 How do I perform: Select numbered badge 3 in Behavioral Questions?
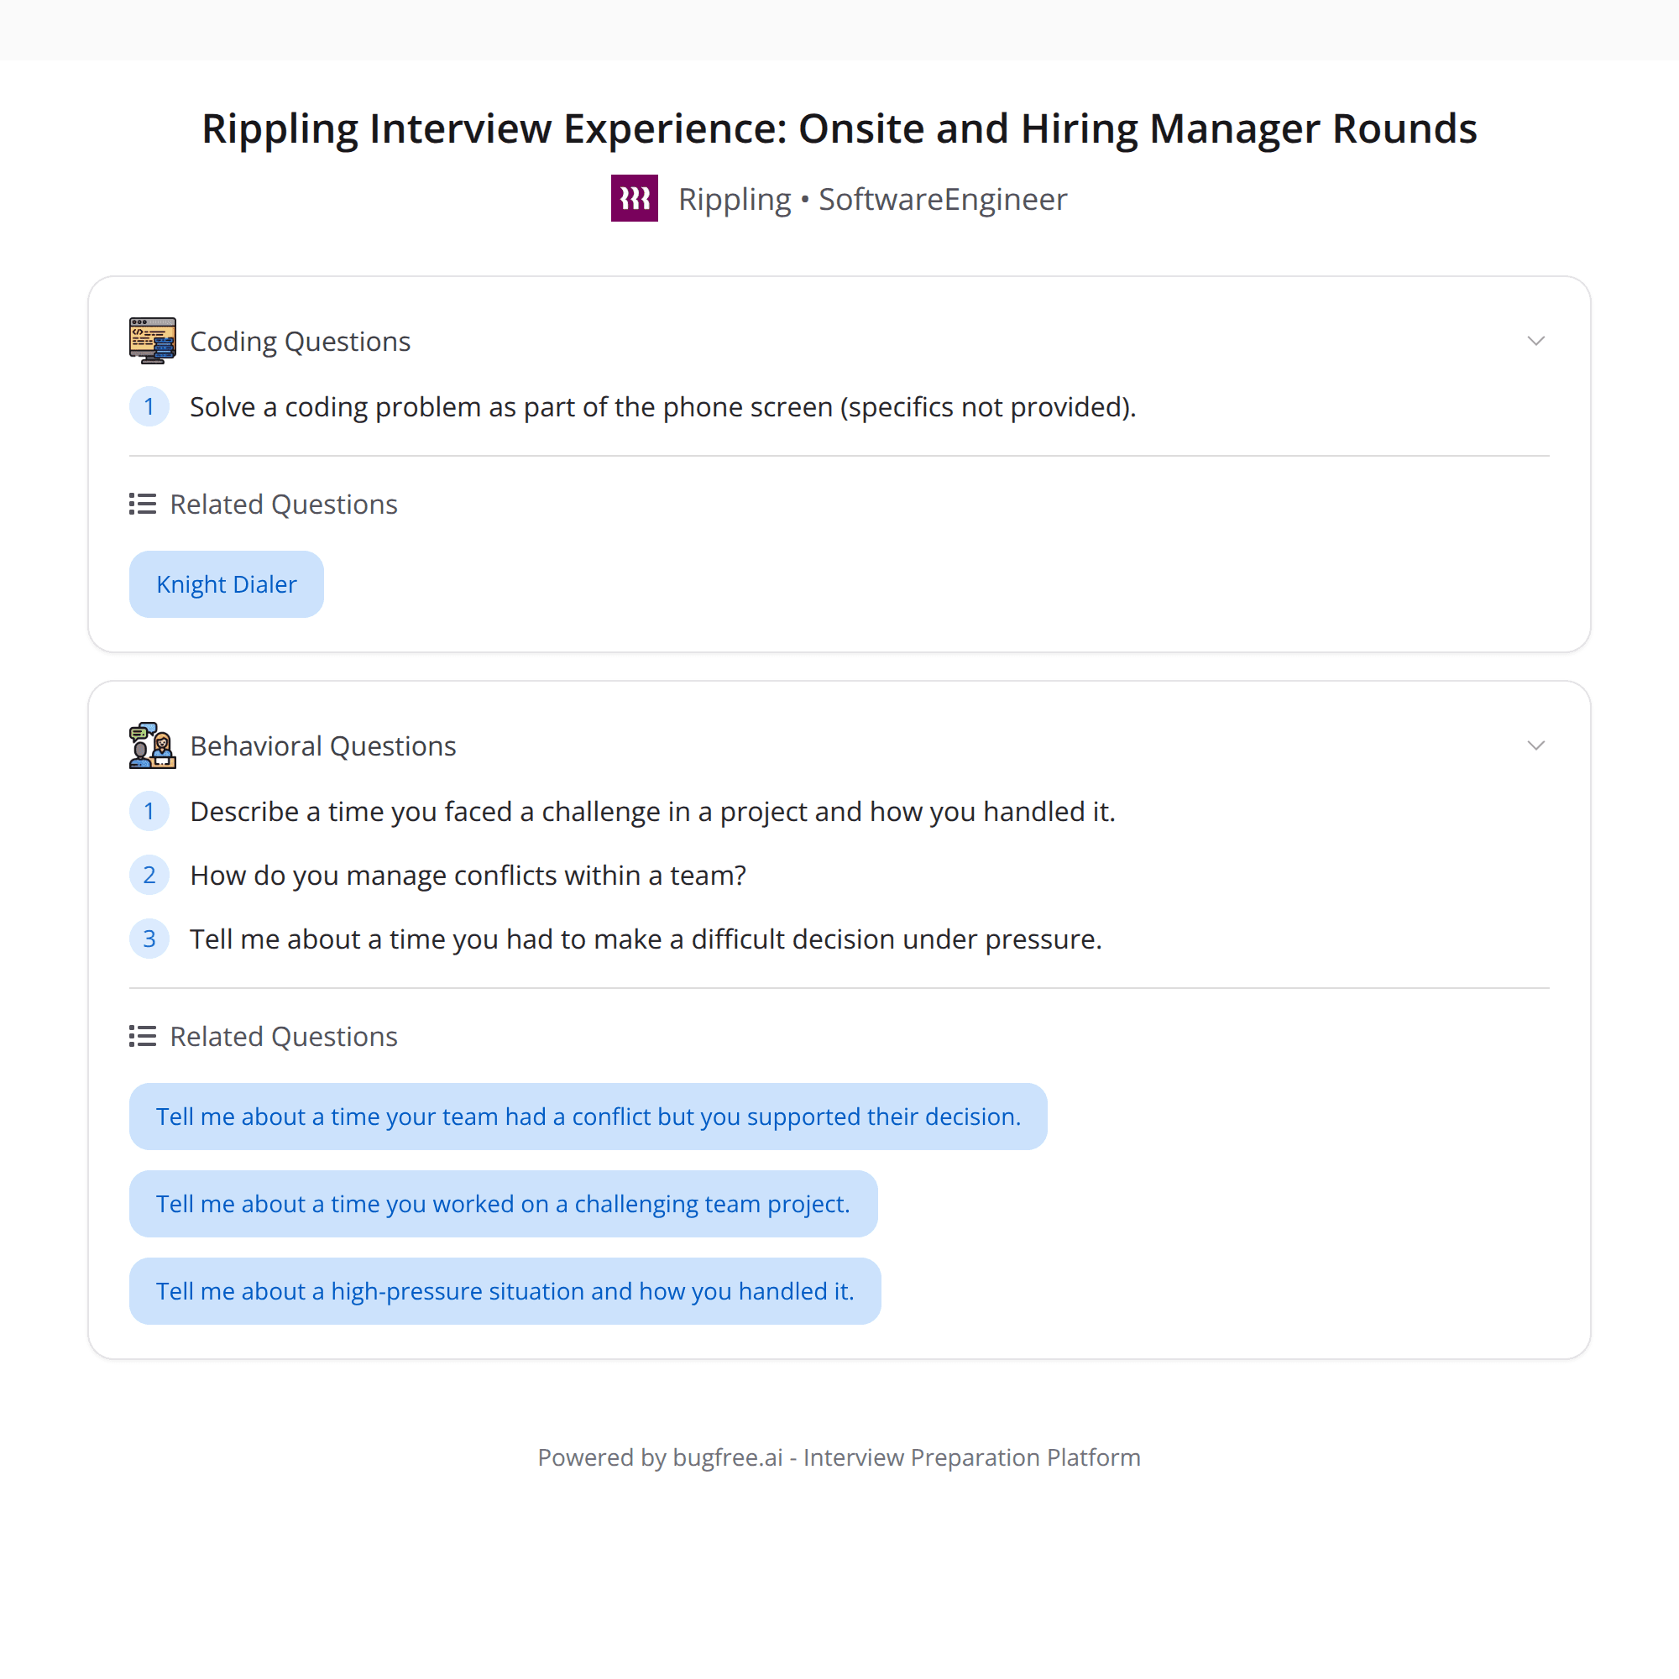click(149, 939)
